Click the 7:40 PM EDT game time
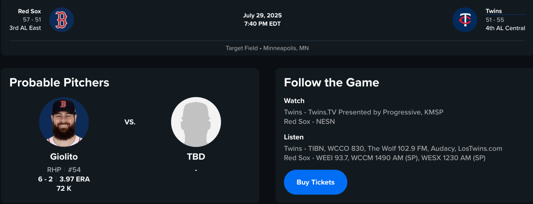The width and height of the screenshot is (533, 204). (262, 24)
